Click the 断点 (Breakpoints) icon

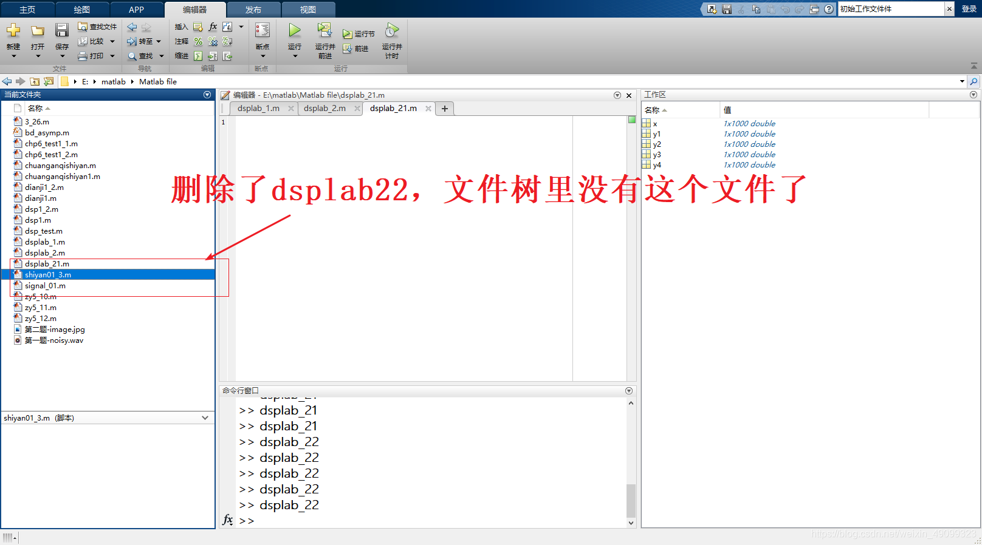[263, 30]
